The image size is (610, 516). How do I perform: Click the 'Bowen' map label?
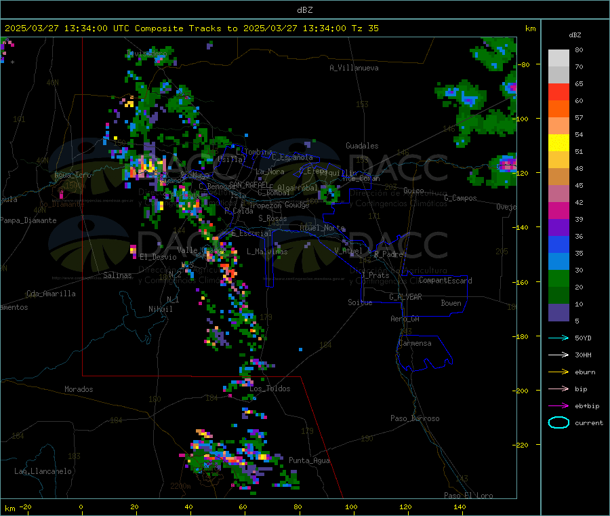451,303
